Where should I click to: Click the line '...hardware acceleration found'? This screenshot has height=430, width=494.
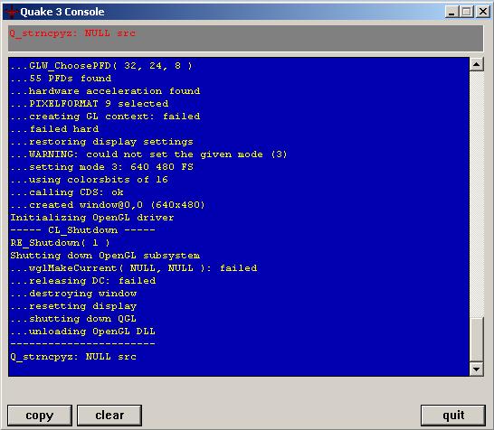(x=105, y=91)
